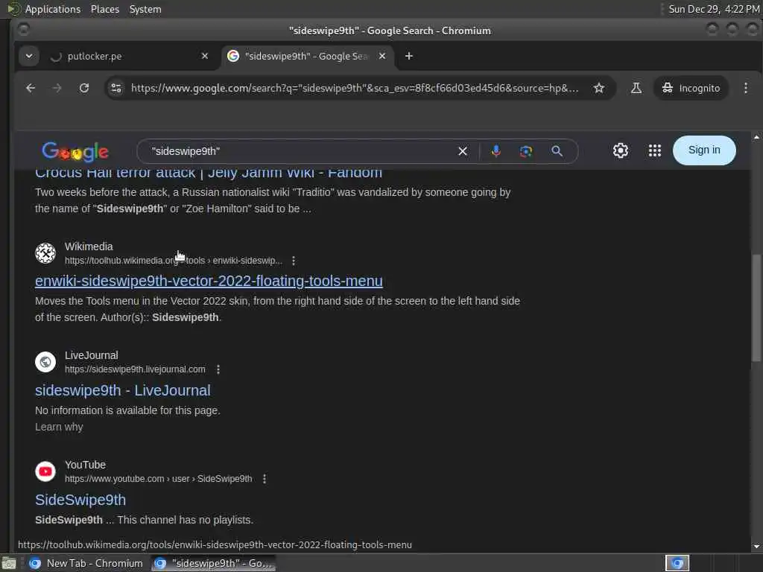Click the Sign in button
This screenshot has width=763, height=572.
pos(704,150)
